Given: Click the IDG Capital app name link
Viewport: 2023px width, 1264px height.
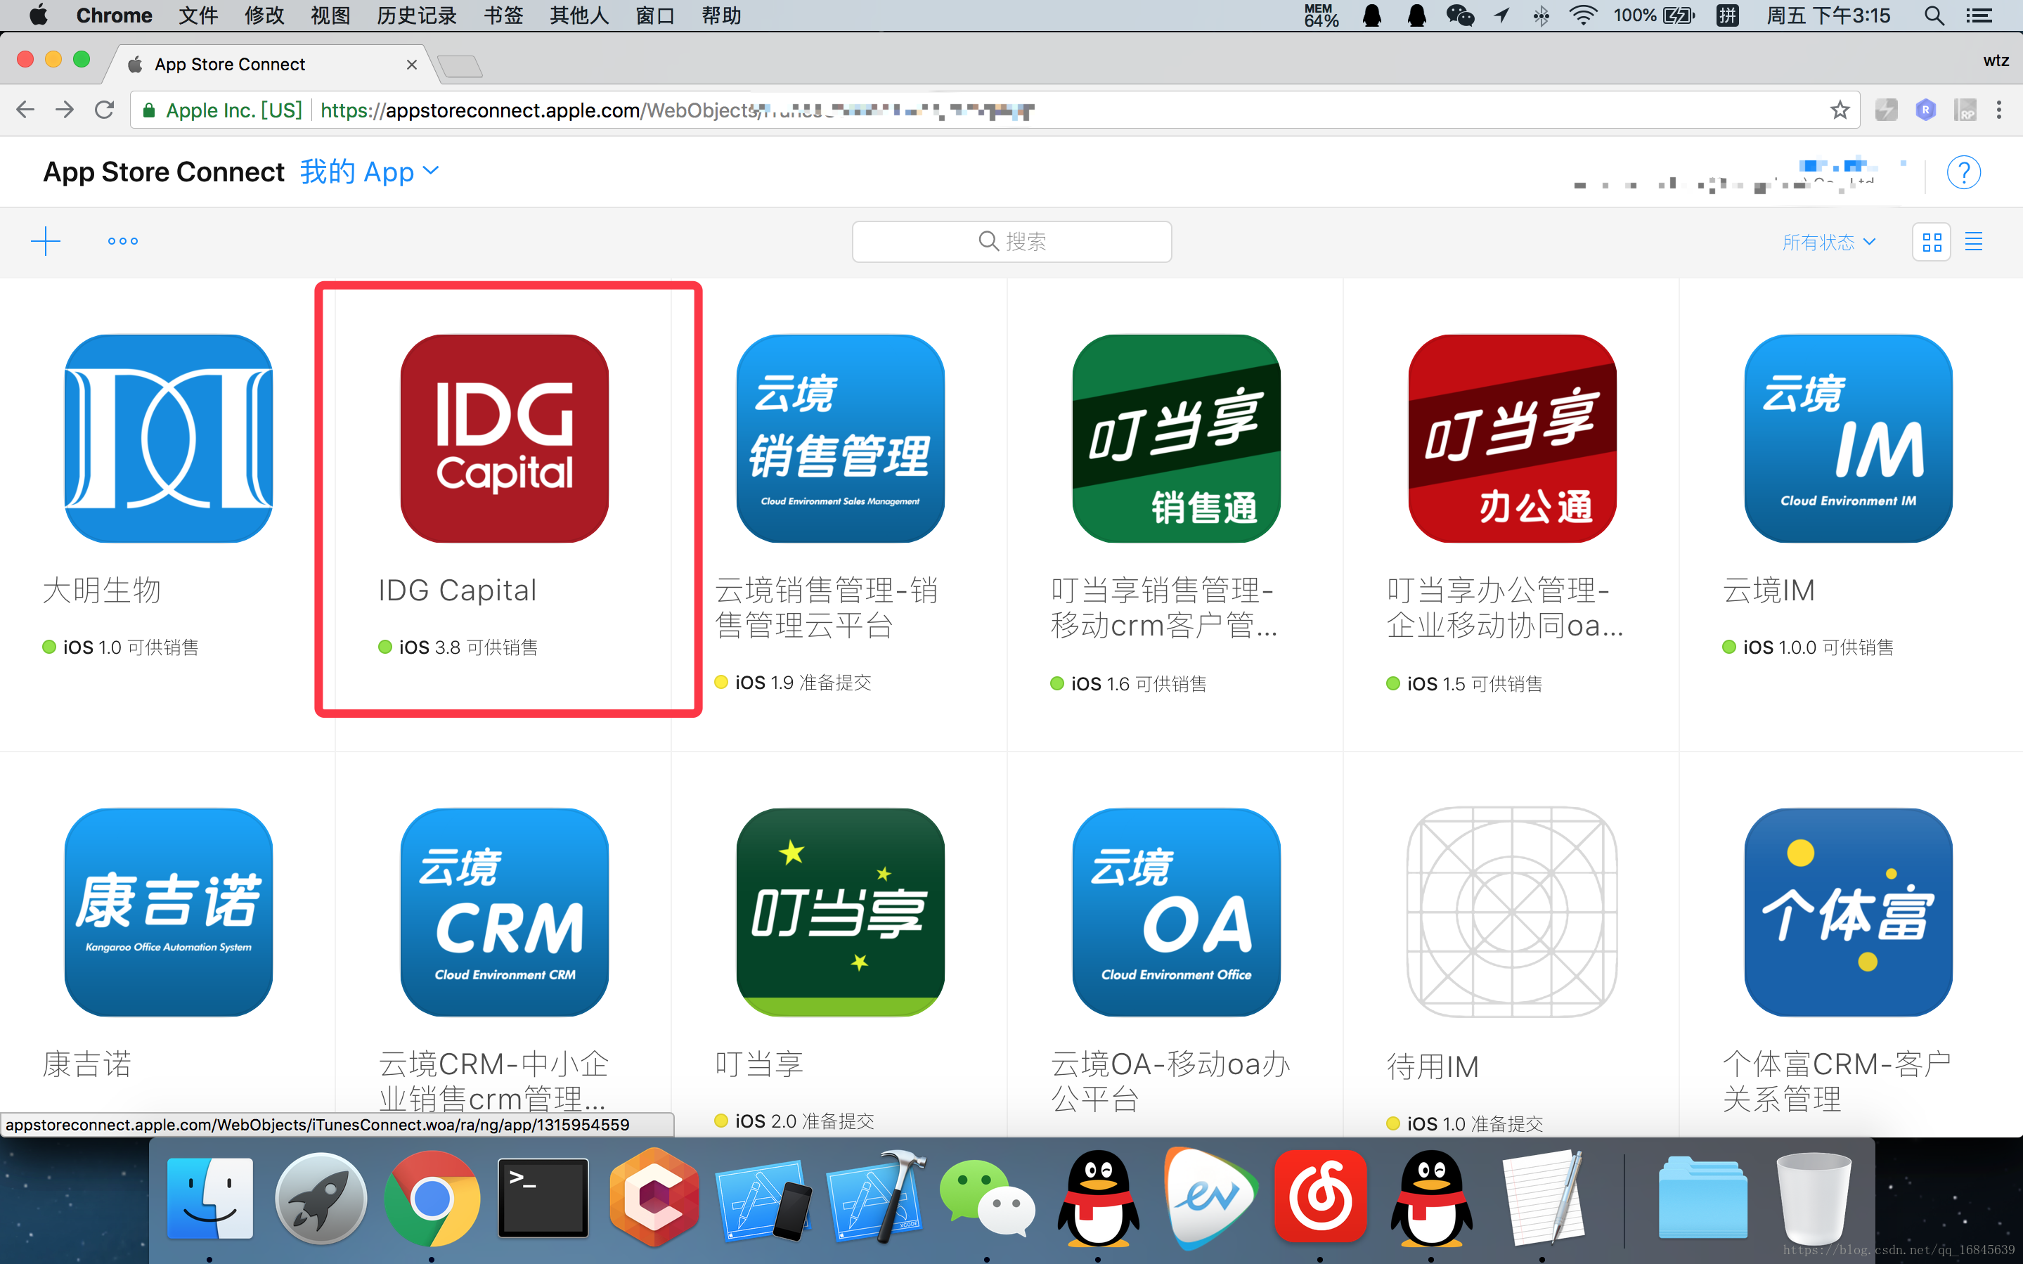Looking at the screenshot, I should (x=457, y=591).
